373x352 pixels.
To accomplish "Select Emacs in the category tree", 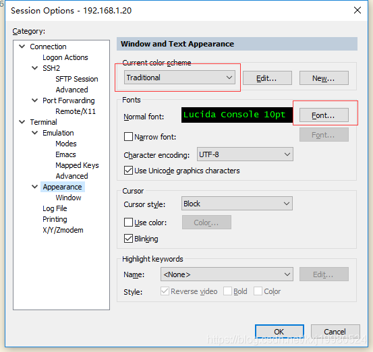I will (x=65, y=154).
